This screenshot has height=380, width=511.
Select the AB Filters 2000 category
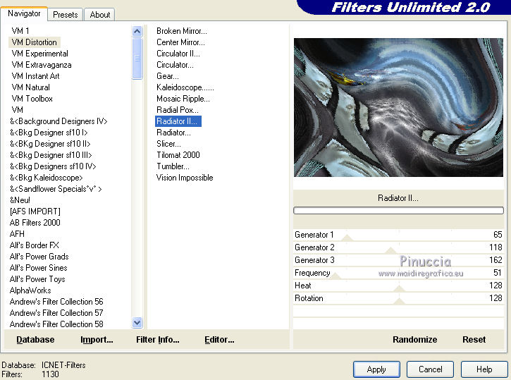pyautogui.click(x=35, y=223)
